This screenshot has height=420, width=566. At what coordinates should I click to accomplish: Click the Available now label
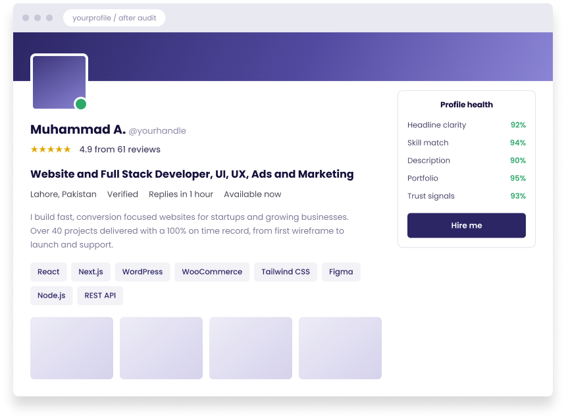coord(252,194)
